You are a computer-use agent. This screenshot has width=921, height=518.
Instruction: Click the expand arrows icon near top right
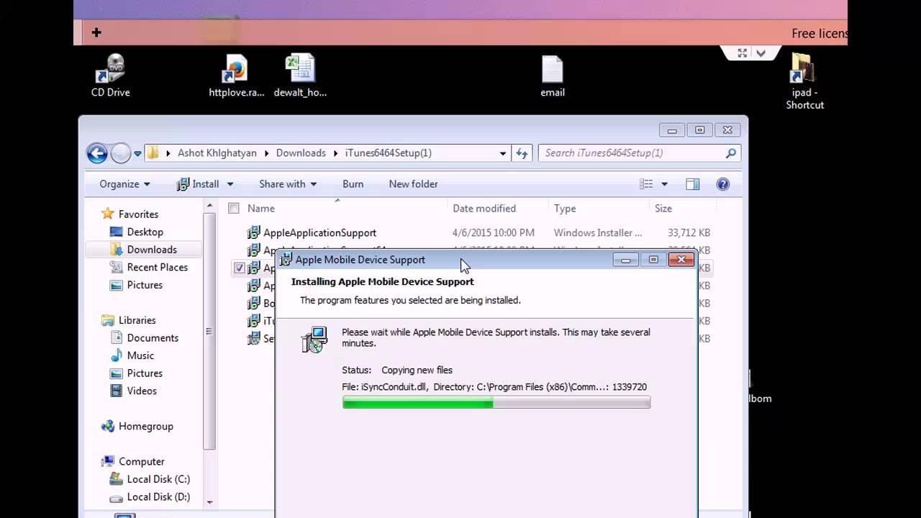tap(742, 53)
